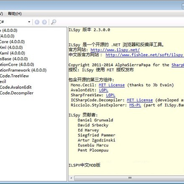
Task: Open SharpTreeView LGPL link
Action: click(x=110, y=95)
